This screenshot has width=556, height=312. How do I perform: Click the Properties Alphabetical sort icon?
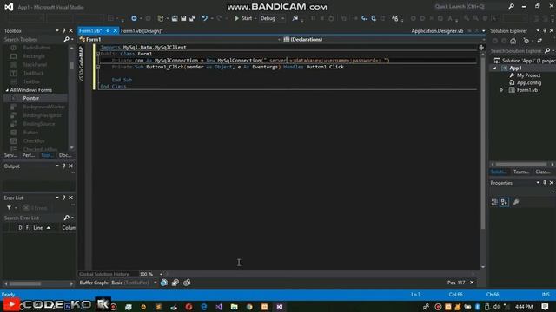pos(504,202)
